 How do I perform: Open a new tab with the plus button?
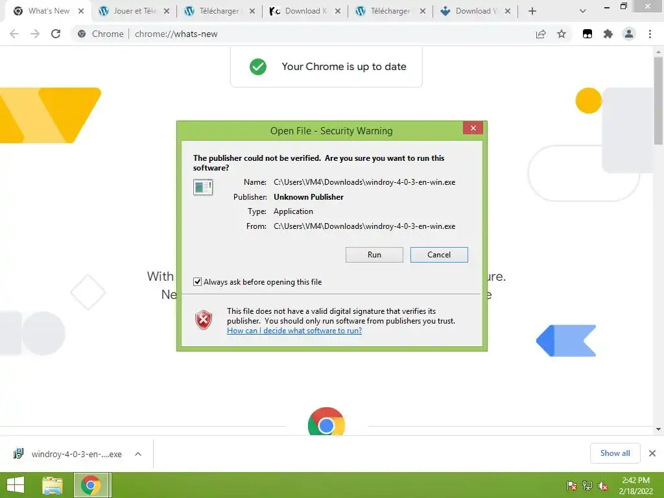click(532, 11)
